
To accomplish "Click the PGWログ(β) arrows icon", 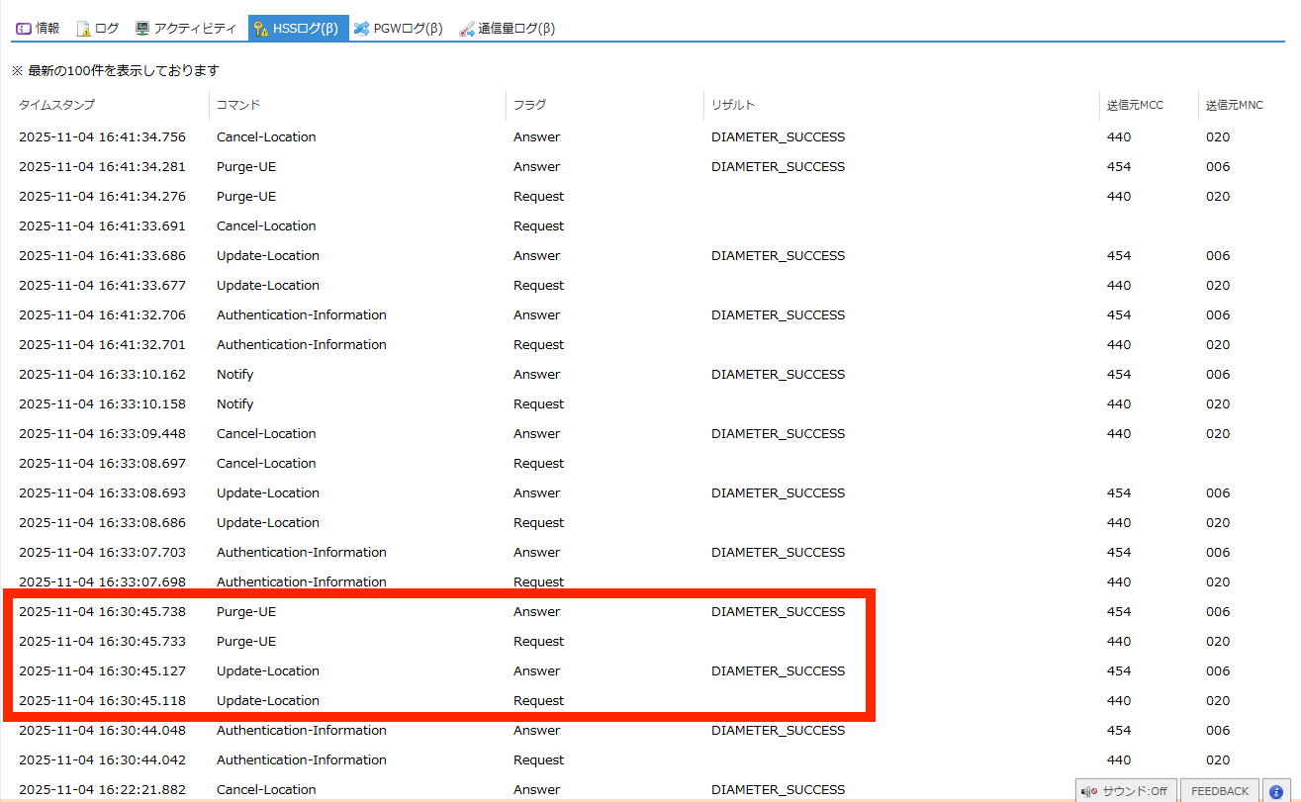I will point(362,29).
